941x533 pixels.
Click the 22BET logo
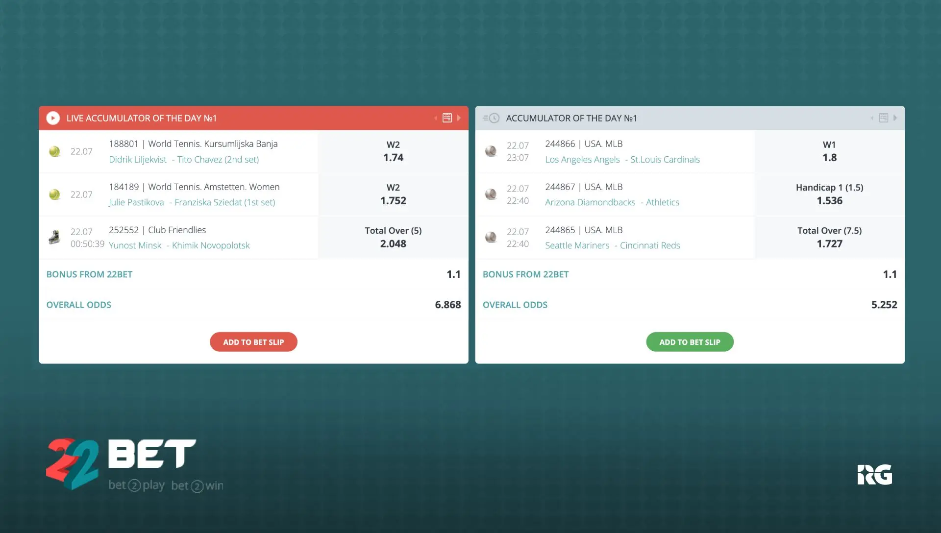pos(135,464)
